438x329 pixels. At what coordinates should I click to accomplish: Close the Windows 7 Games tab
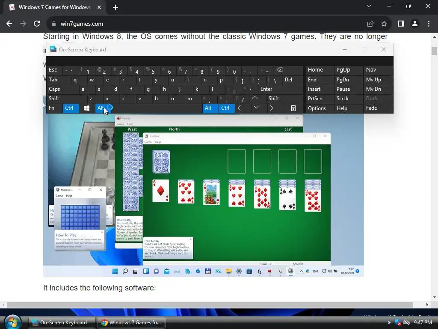pos(99,7)
